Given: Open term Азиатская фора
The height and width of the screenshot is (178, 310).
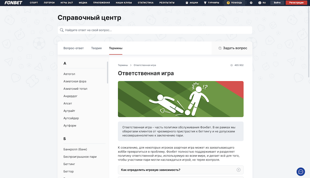Looking at the screenshot, I should pyautogui.click(x=75, y=81).
